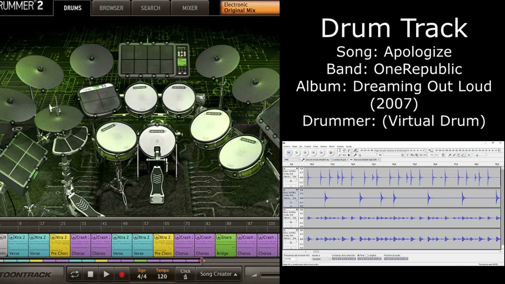
Task: Adjust Audacity playback speed slider
Action: (x=480, y=155)
